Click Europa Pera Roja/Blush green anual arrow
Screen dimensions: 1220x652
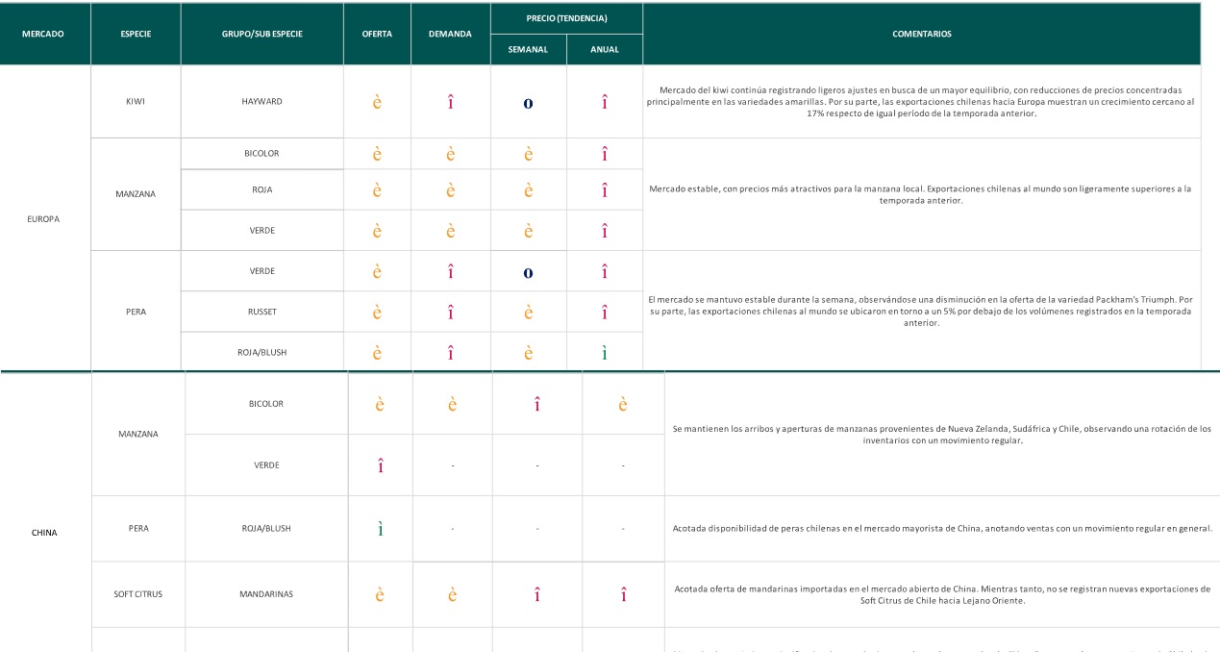604,353
